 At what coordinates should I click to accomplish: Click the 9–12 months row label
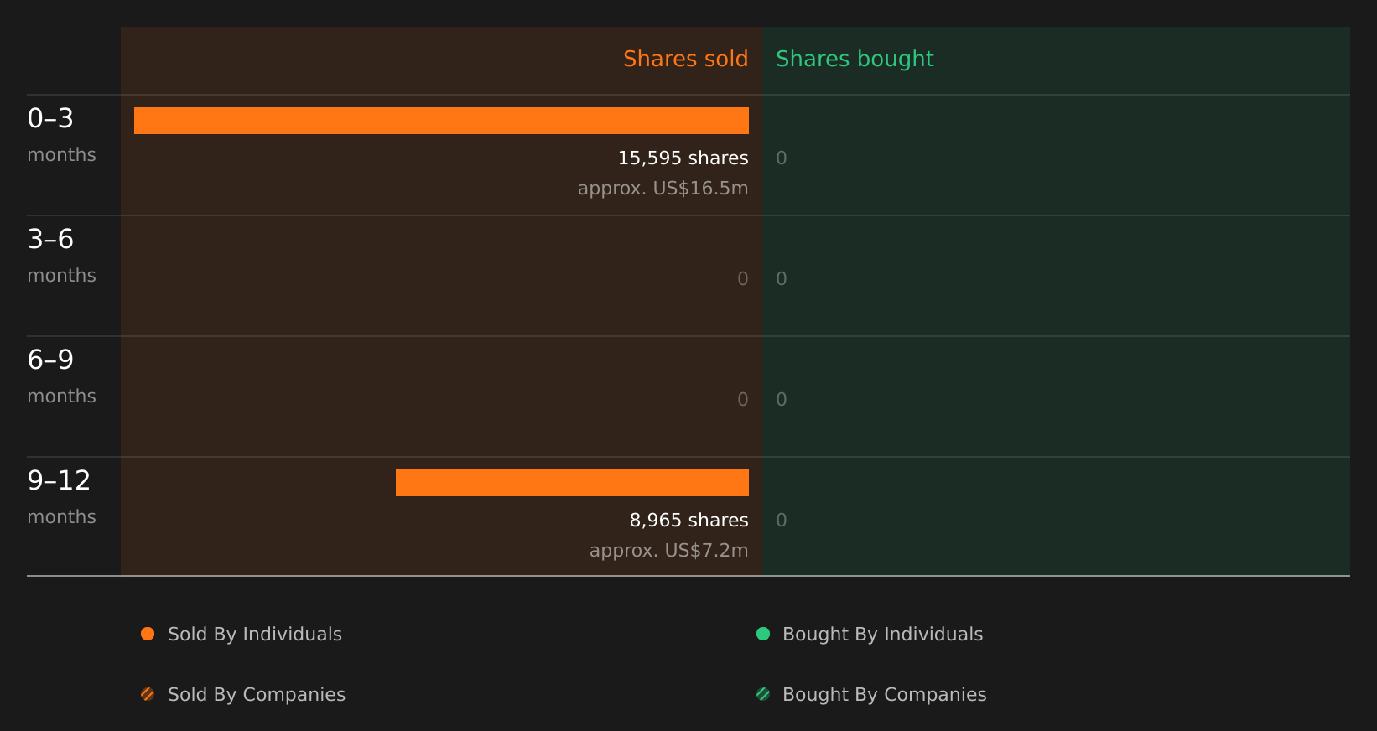click(61, 497)
